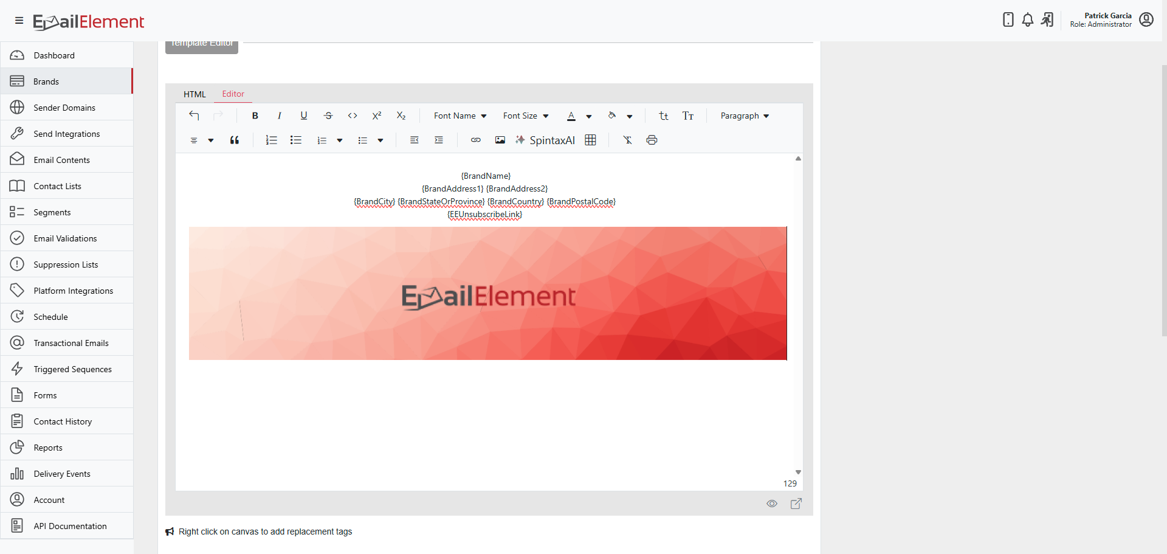Expand the unordered list style dropdown arrow
The image size is (1167, 554).
point(380,140)
